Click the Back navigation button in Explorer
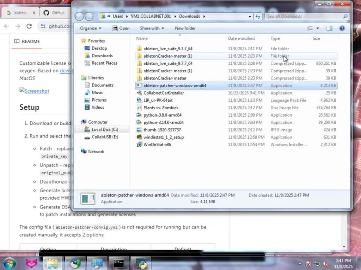This screenshot has height=270, width=361. pos(79,16)
